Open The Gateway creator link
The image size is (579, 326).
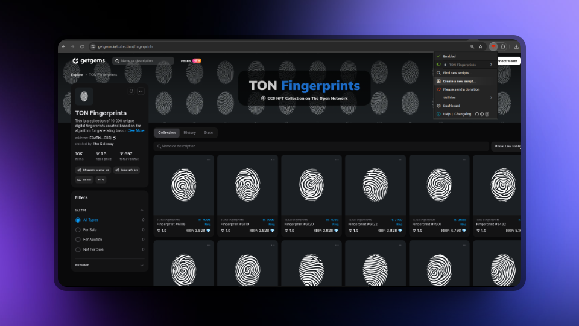pos(103,144)
